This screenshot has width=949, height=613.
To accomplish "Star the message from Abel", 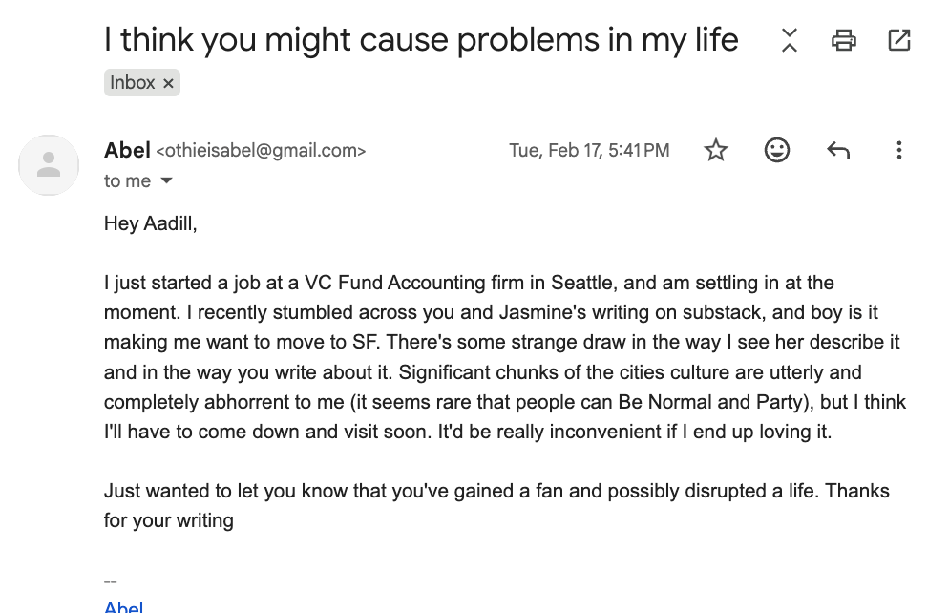I will (x=716, y=150).
